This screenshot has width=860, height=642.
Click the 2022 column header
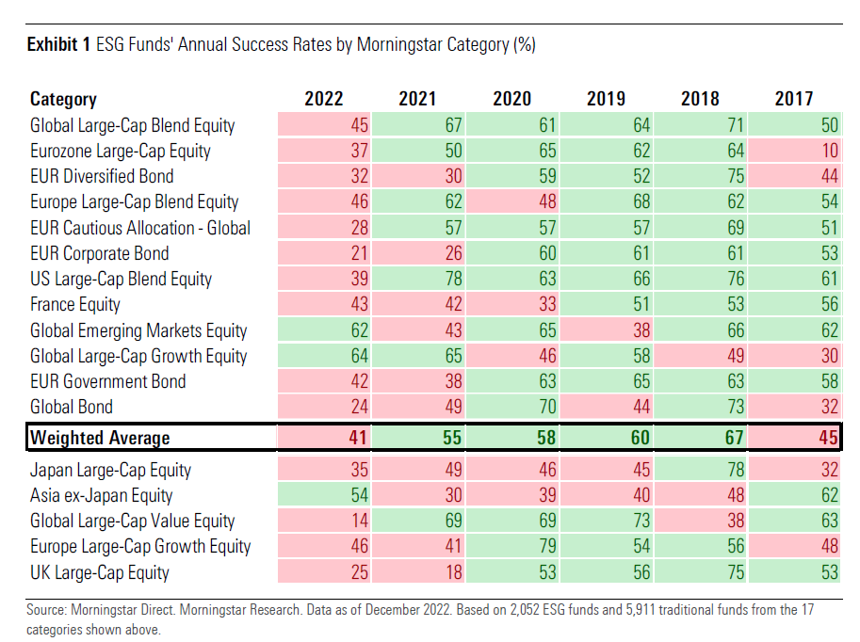[x=323, y=99]
